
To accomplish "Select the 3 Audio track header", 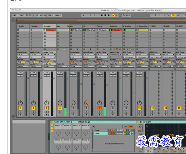I will [x=50, y=26].
